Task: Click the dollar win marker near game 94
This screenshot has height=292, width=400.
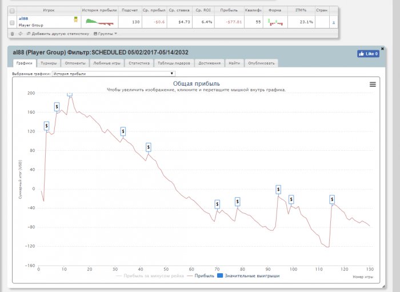Action: coord(278,189)
